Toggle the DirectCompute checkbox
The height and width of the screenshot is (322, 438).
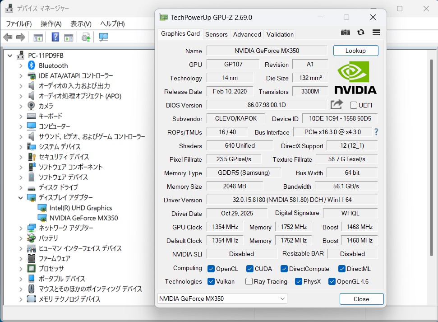click(284, 269)
